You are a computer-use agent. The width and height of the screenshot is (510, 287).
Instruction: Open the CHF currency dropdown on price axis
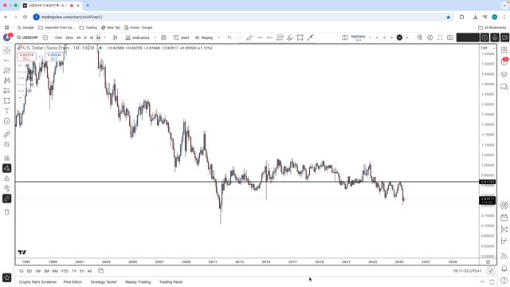488,48
